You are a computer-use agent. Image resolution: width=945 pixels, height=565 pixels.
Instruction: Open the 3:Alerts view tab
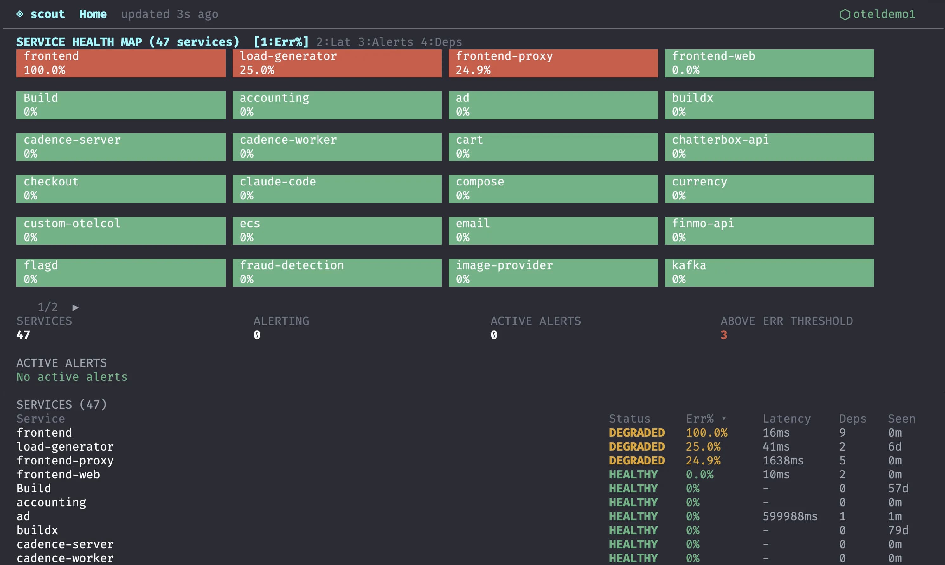point(385,42)
